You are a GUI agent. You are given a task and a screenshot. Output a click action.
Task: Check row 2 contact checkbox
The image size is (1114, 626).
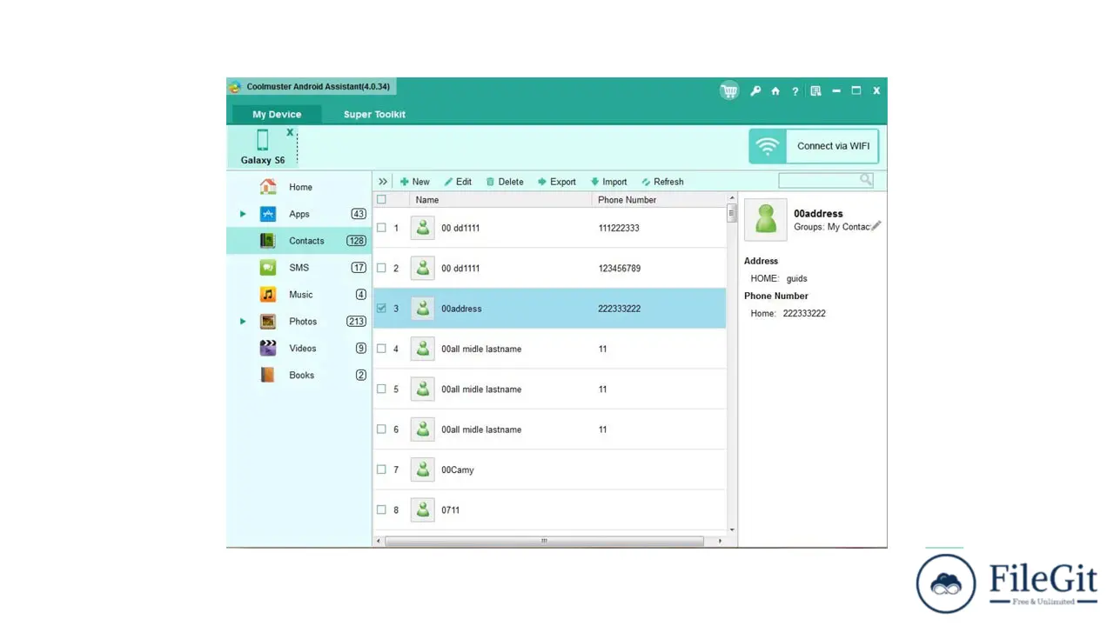381,268
